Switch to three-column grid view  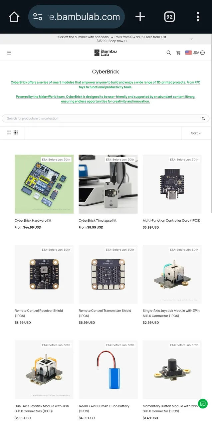(16, 132)
